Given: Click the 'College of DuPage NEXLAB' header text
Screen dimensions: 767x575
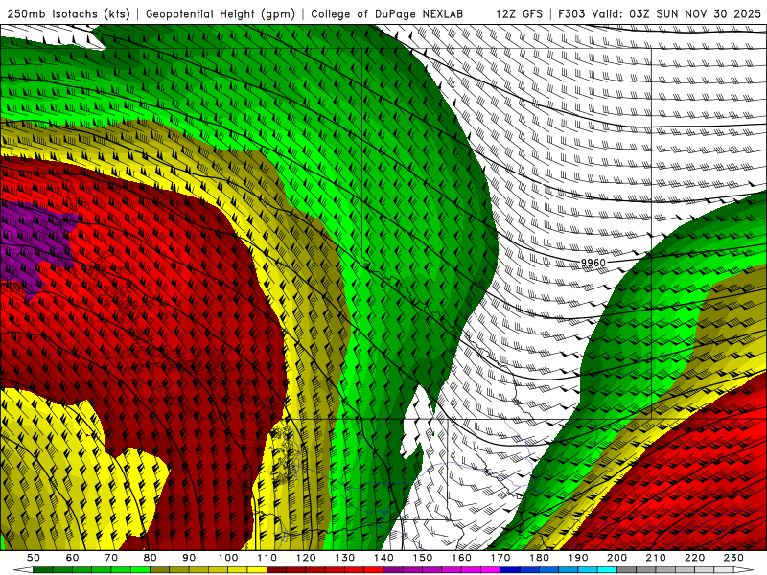Looking at the screenshot, I should point(387,13).
